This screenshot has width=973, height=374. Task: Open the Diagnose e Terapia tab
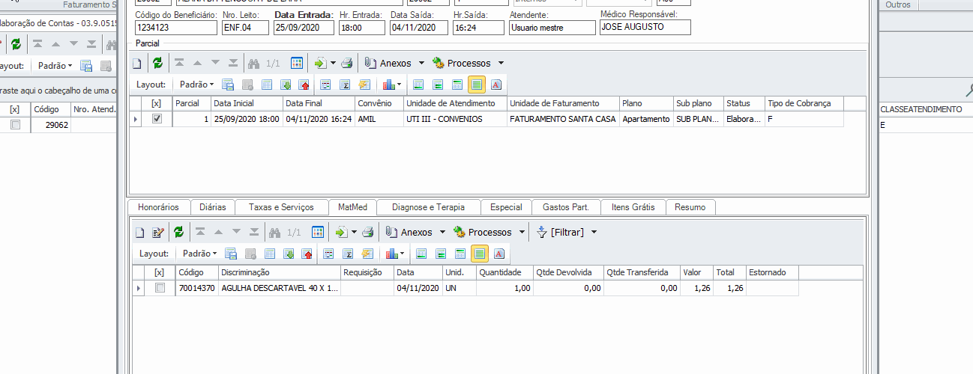(x=428, y=207)
